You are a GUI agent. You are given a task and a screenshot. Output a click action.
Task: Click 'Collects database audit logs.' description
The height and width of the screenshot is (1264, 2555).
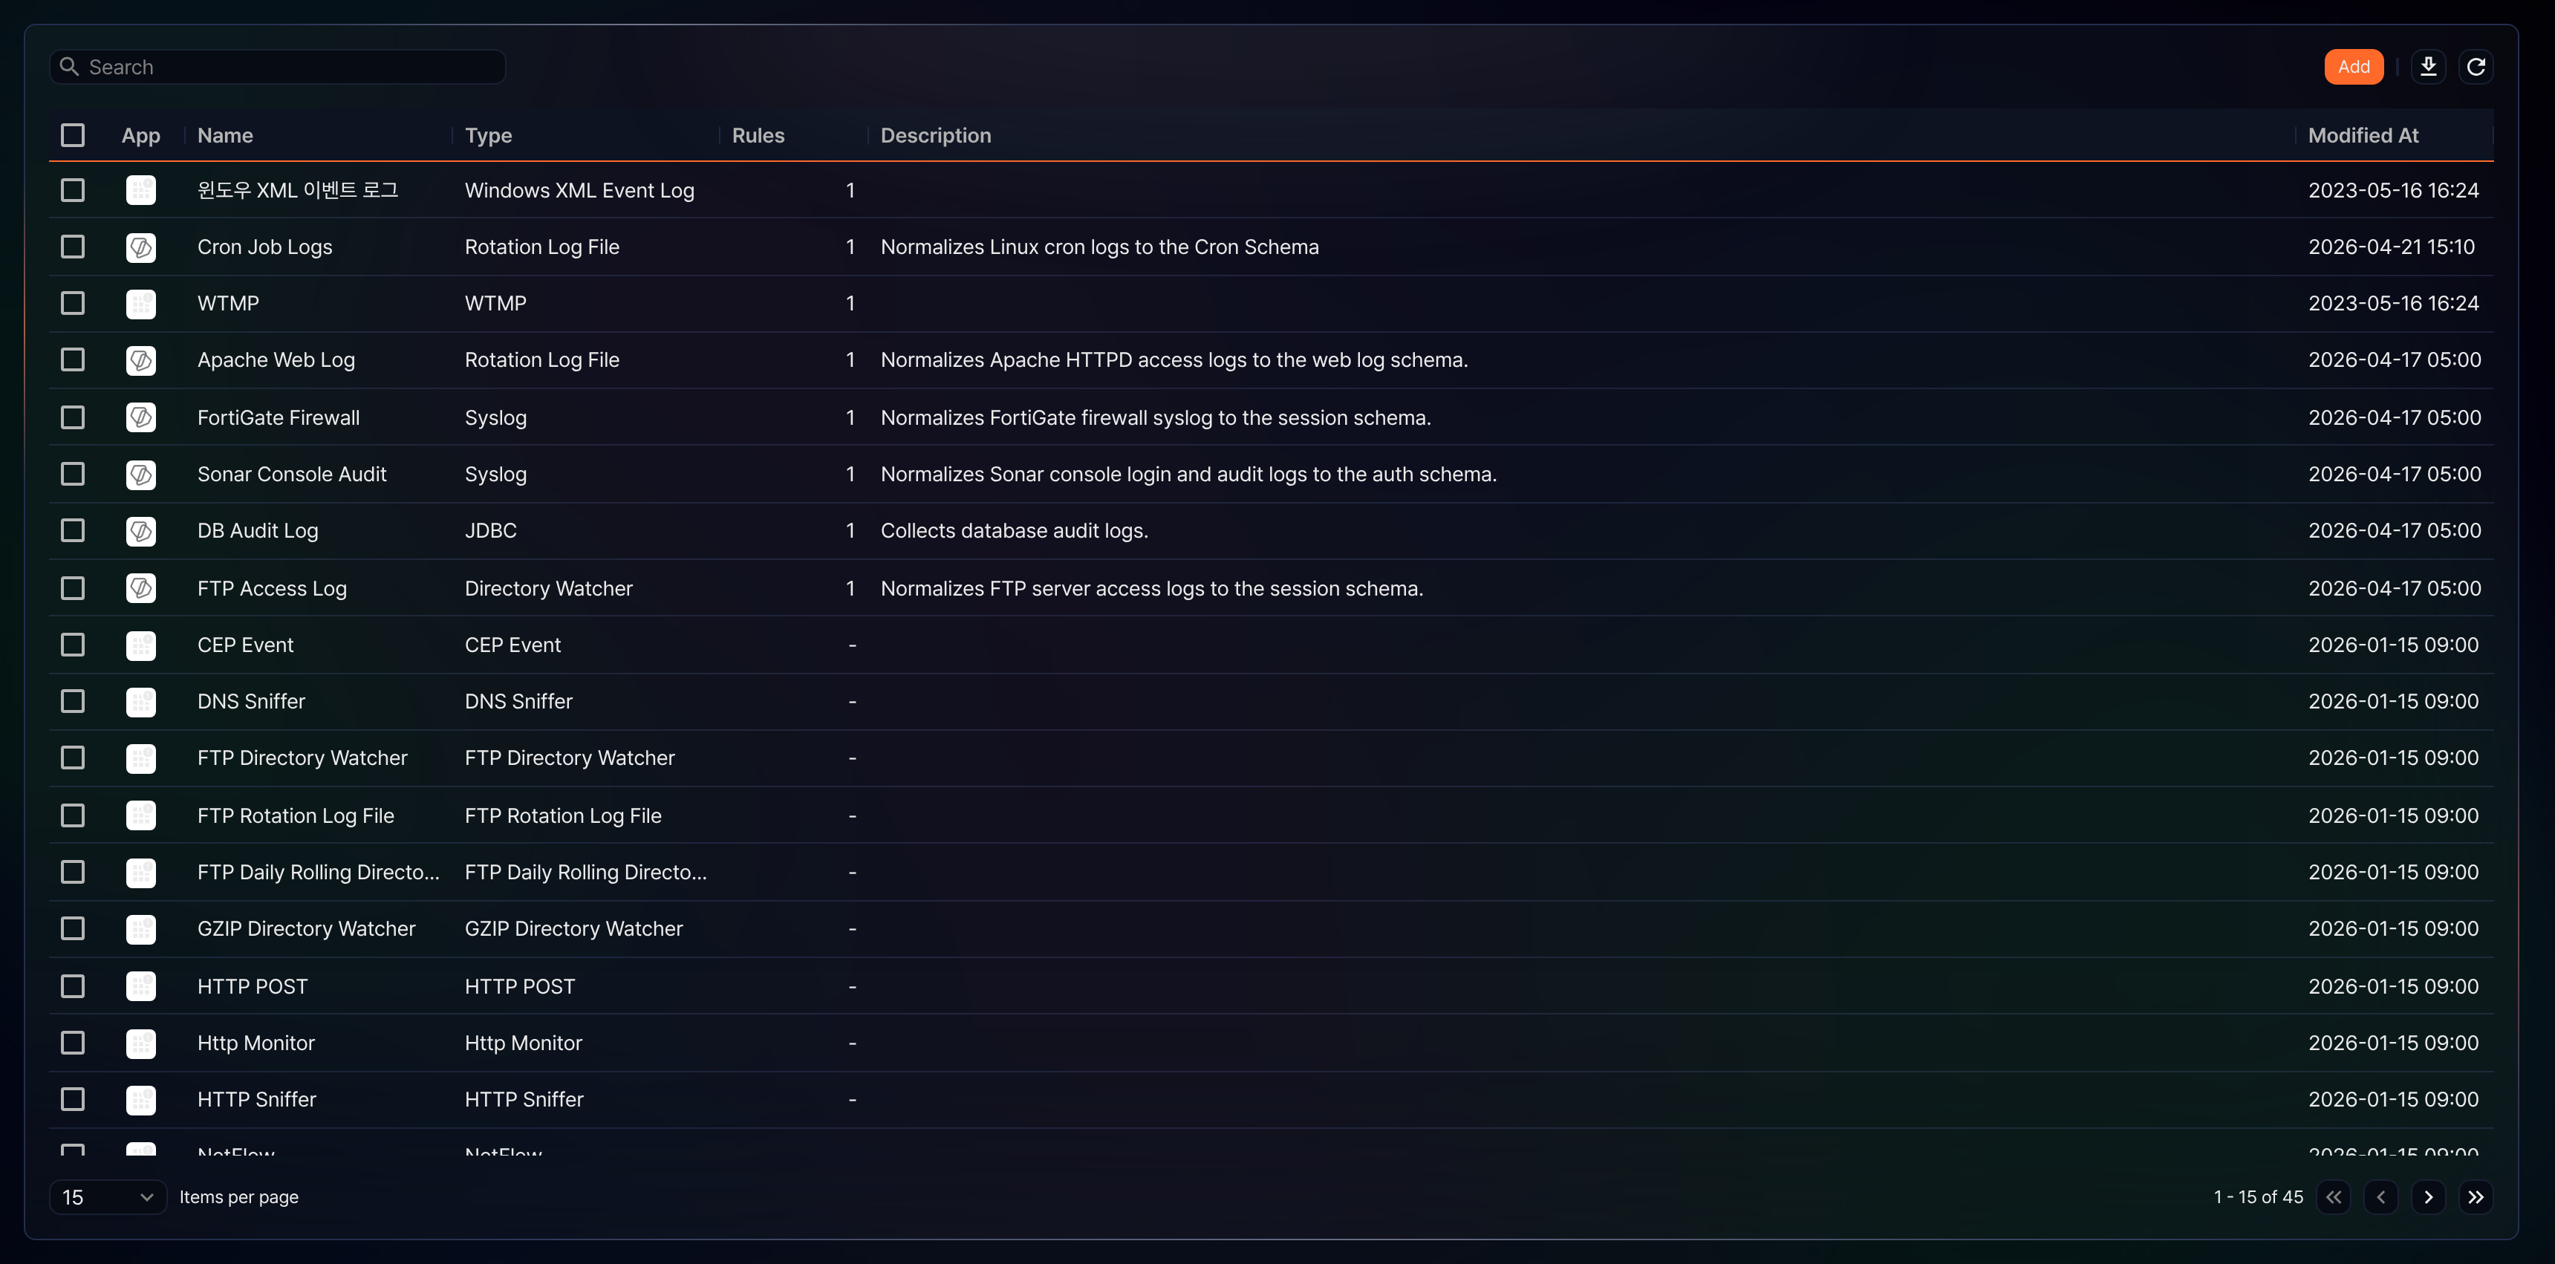1014,530
